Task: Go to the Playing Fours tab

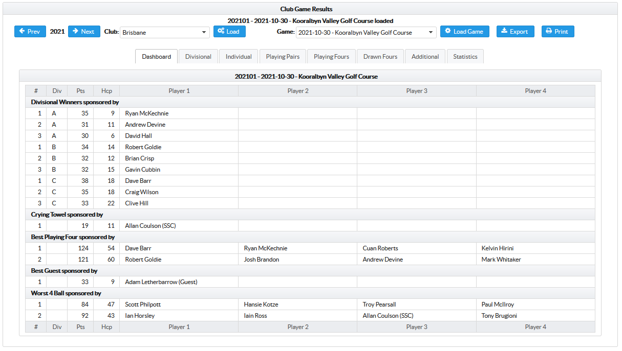Action: point(331,57)
